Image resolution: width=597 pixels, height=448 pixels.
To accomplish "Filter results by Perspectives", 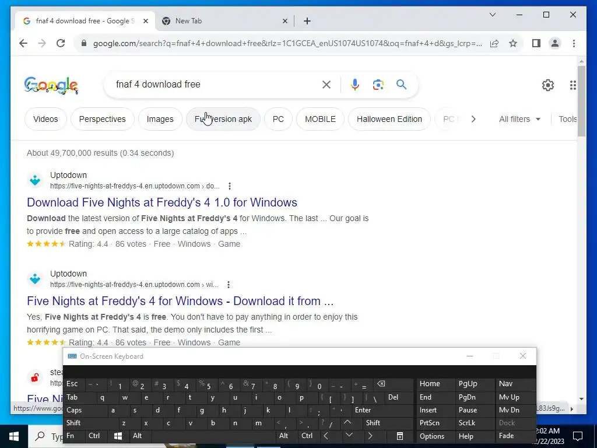I will pos(103,119).
